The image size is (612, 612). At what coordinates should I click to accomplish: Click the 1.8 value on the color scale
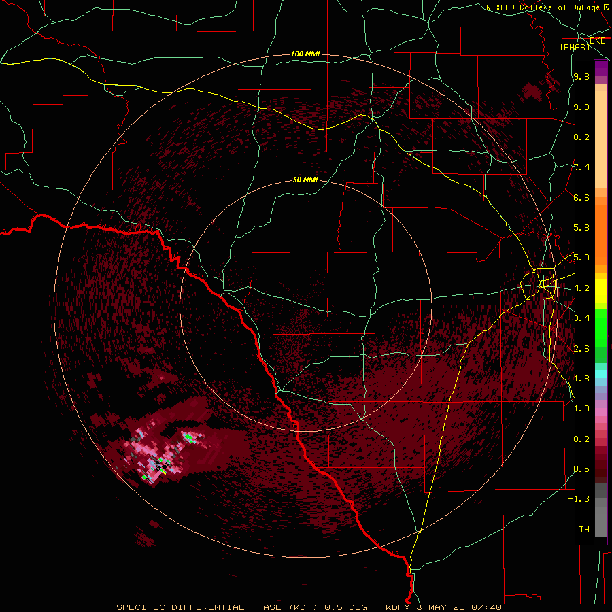click(x=581, y=379)
